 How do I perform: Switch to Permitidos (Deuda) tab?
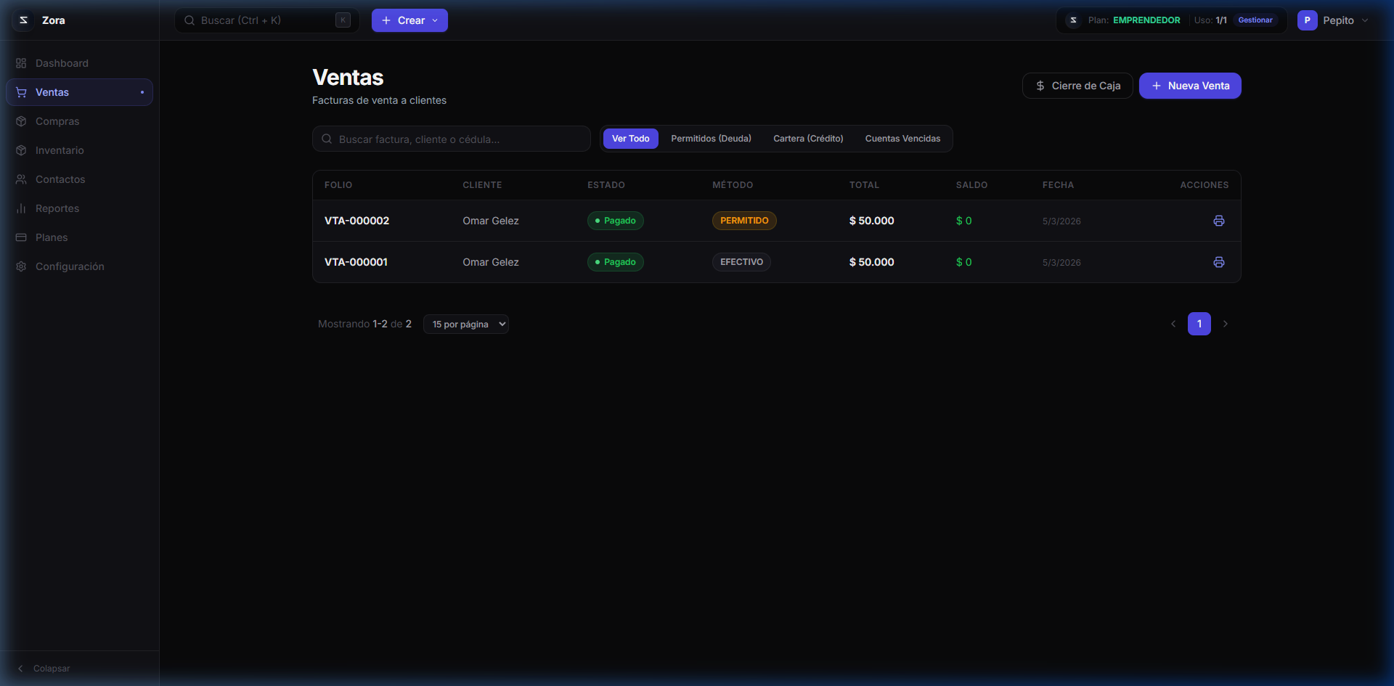[711, 139]
